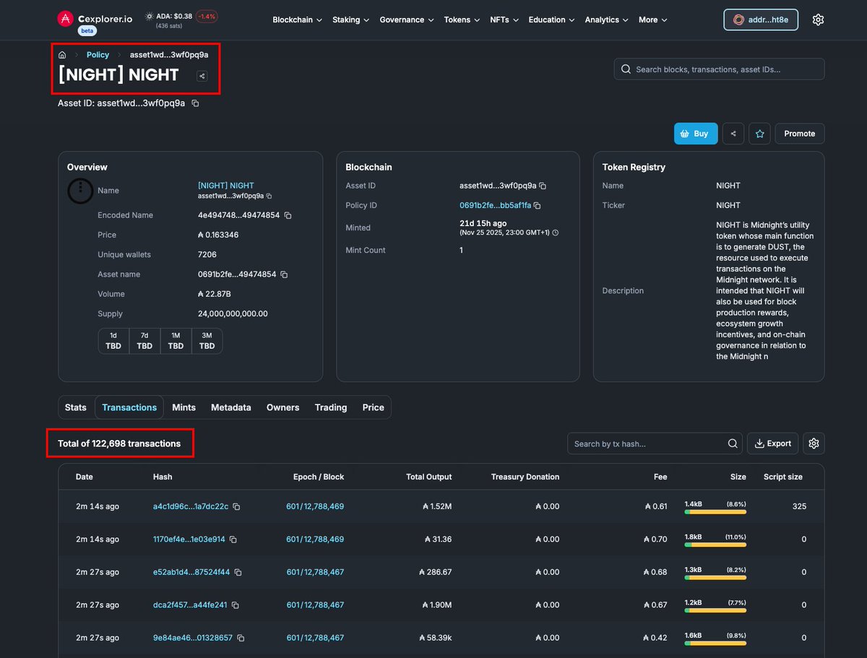Open the Governance dropdown menu
This screenshot has height=658, width=867.
coord(406,20)
